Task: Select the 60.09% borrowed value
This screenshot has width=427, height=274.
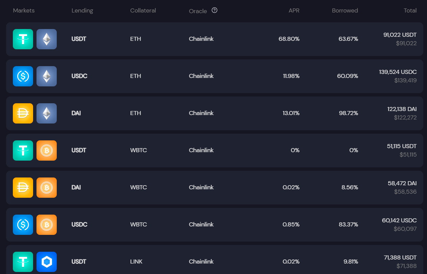Action: (348, 76)
